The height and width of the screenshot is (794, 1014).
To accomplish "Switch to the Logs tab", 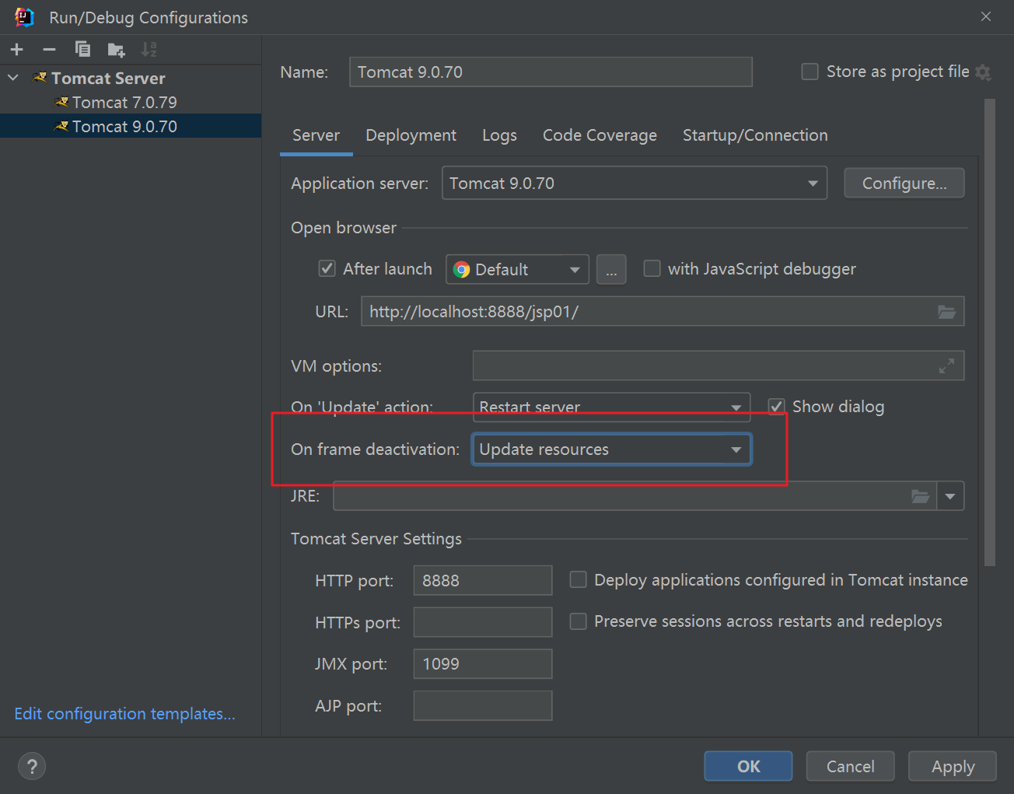I will click(499, 135).
